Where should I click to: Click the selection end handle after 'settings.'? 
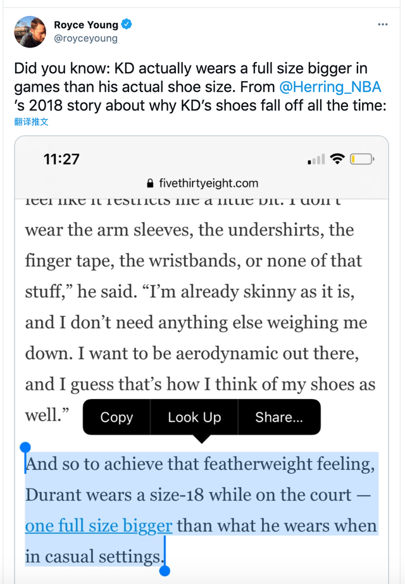coord(165,571)
